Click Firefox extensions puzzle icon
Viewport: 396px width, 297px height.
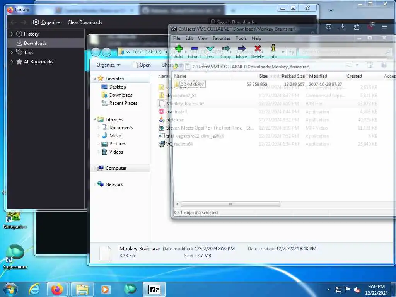tap(357, 27)
